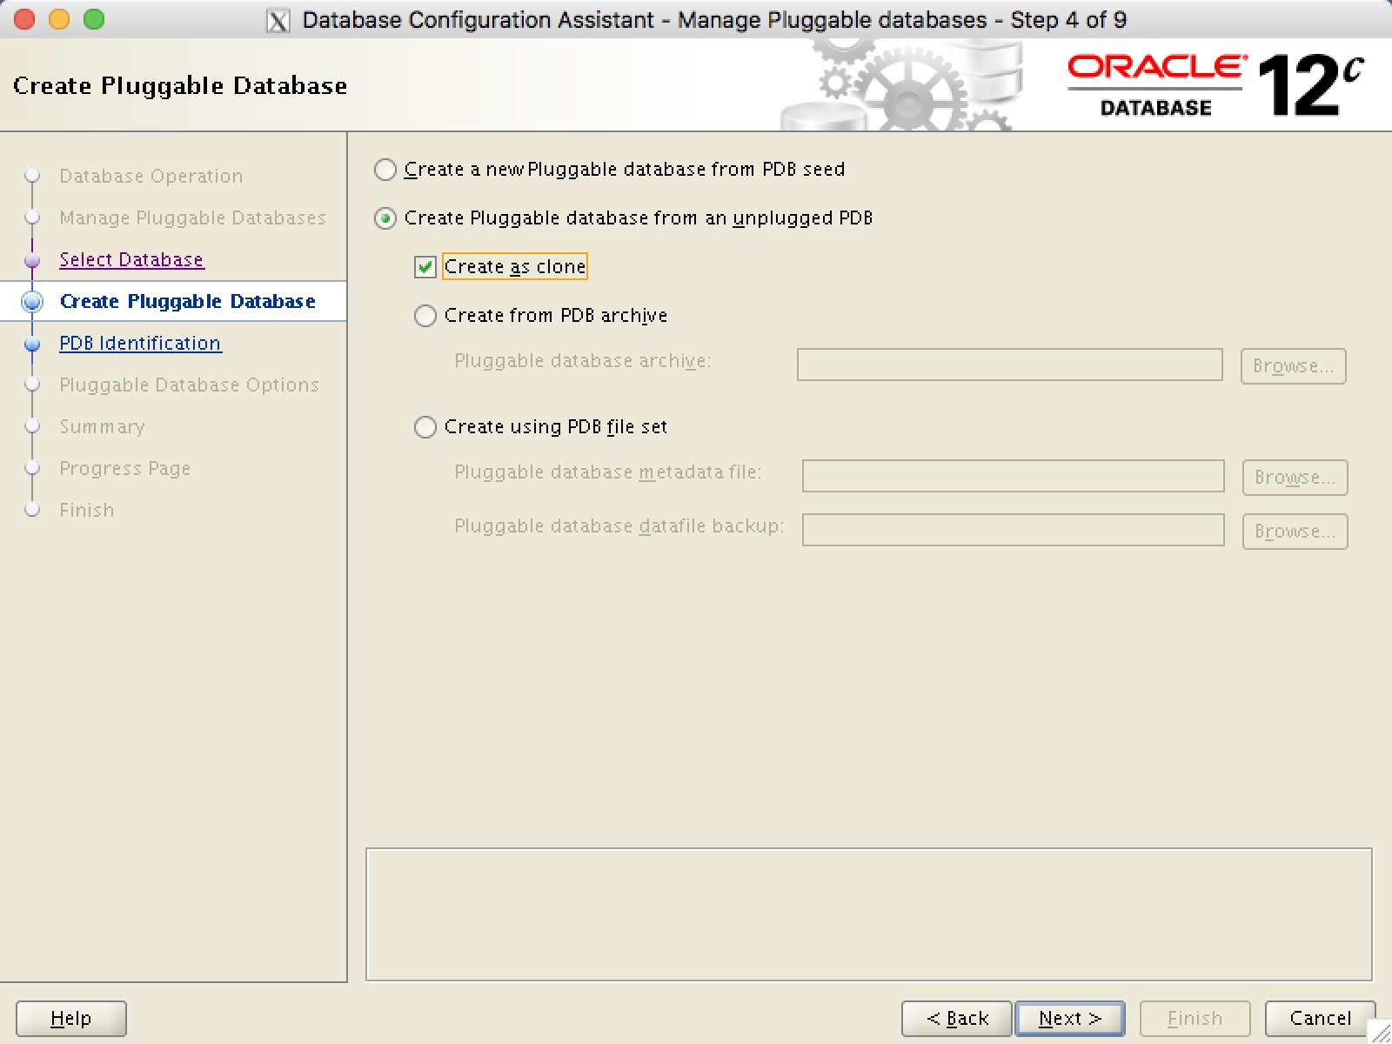The image size is (1392, 1044).
Task: Select the Create using PDB file set option
Action: [x=425, y=427]
